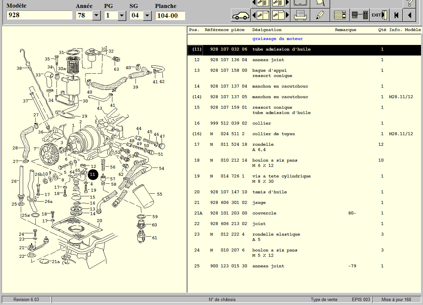Select callout 61 in the diagram
The width and height of the screenshot is (423, 305).
[155, 238]
